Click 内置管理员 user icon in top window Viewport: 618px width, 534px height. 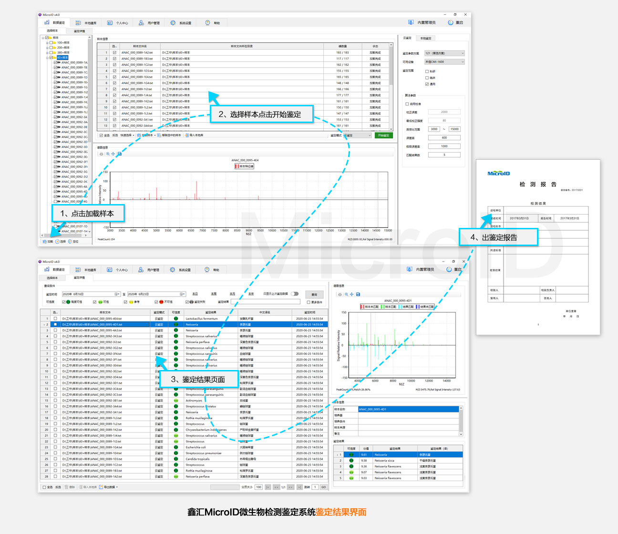[x=411, y=22]
